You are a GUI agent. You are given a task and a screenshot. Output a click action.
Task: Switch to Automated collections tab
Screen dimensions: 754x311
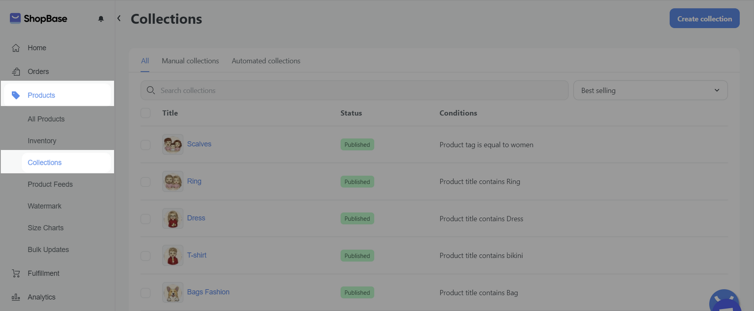266,61
